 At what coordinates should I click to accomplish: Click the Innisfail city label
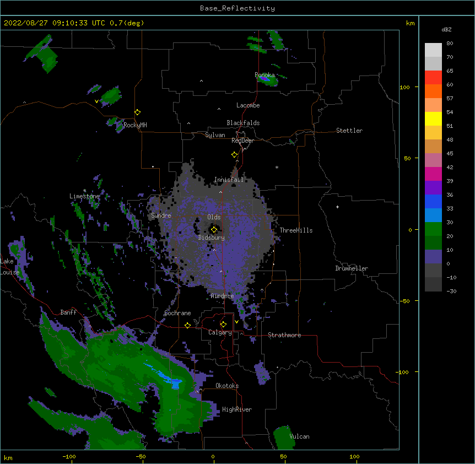tap(229, 180)
